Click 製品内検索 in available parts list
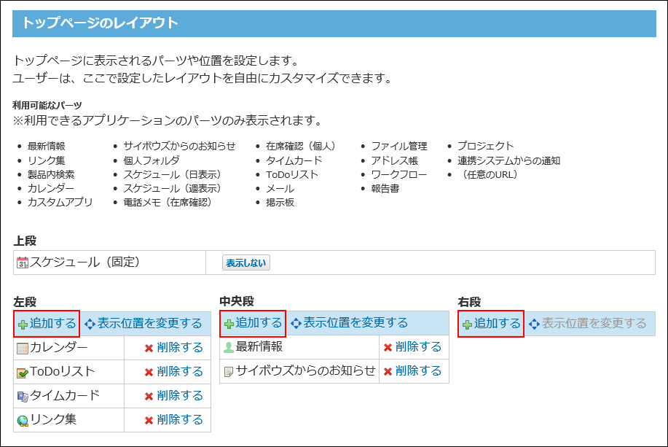Screen dimensions: 668x447 [x=51, y=174]
